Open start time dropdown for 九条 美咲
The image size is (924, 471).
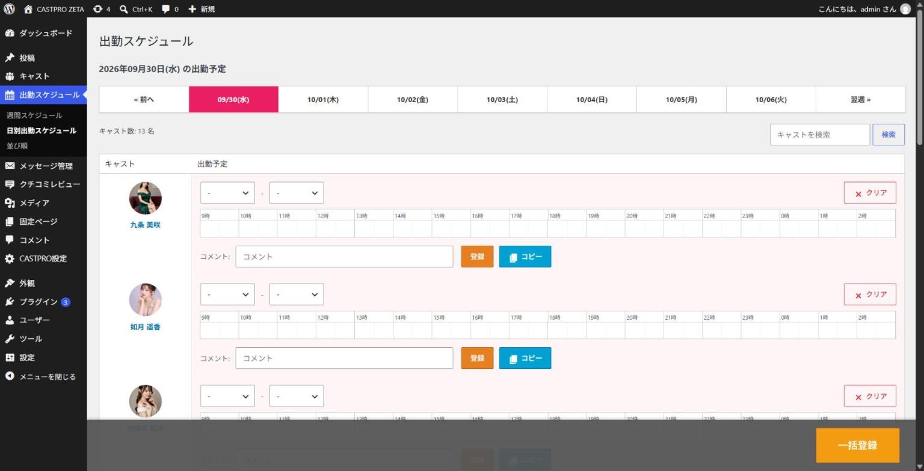(227, 193)
